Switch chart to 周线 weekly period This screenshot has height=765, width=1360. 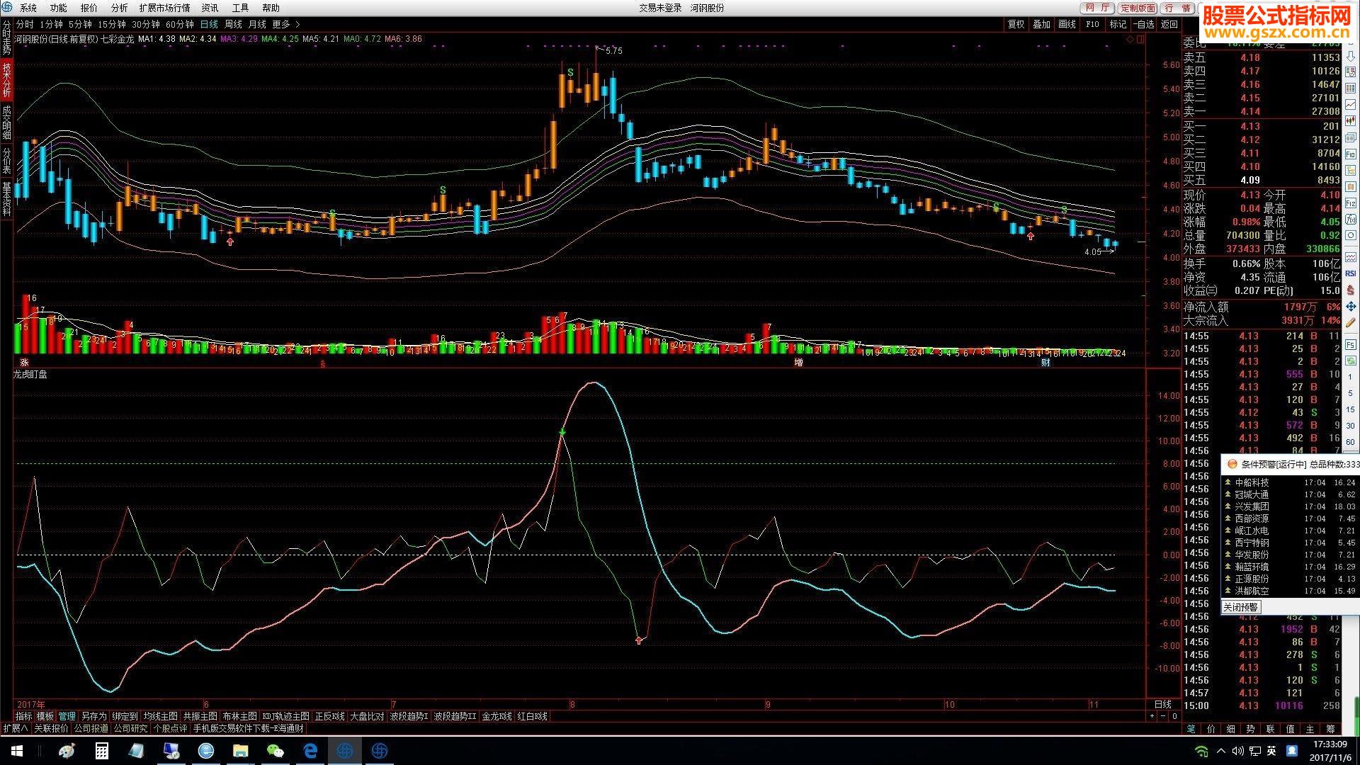[233, 24]
